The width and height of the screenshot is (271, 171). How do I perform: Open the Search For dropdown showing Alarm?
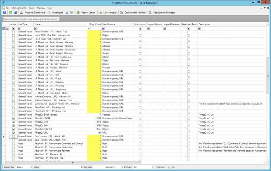coord(24,167)
